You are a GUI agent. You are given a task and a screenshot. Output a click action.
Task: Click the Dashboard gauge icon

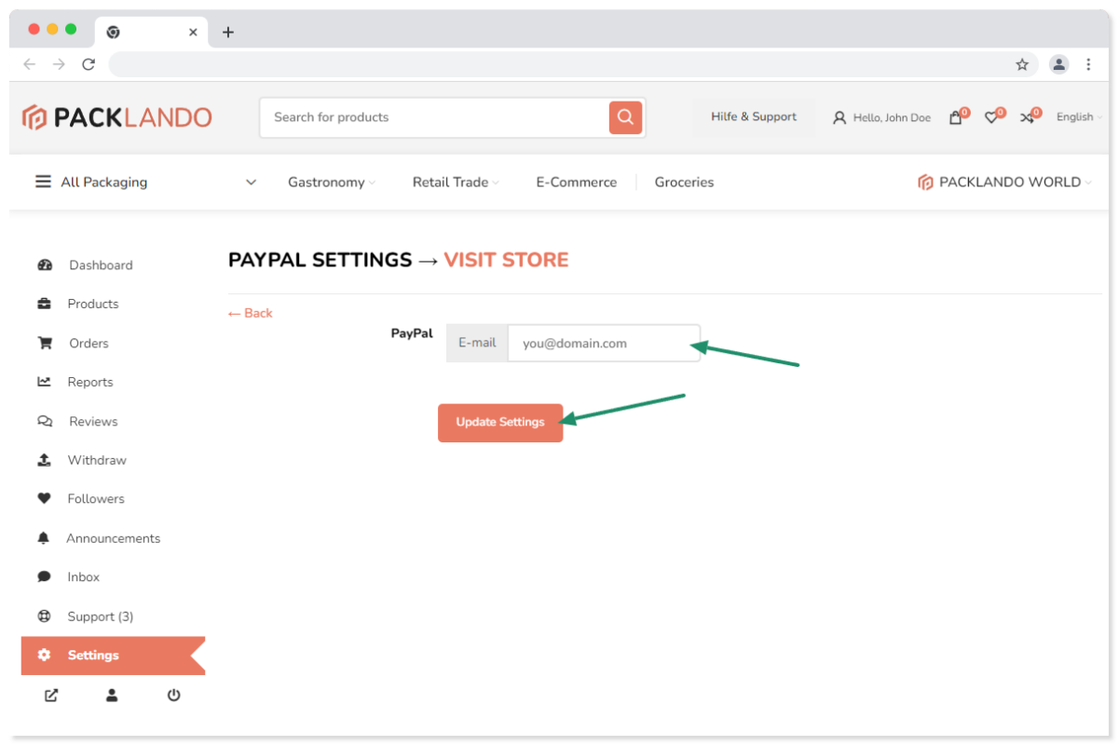point(45,265)
